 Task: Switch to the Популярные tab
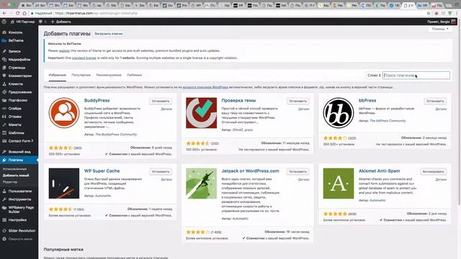pos(81,75)
